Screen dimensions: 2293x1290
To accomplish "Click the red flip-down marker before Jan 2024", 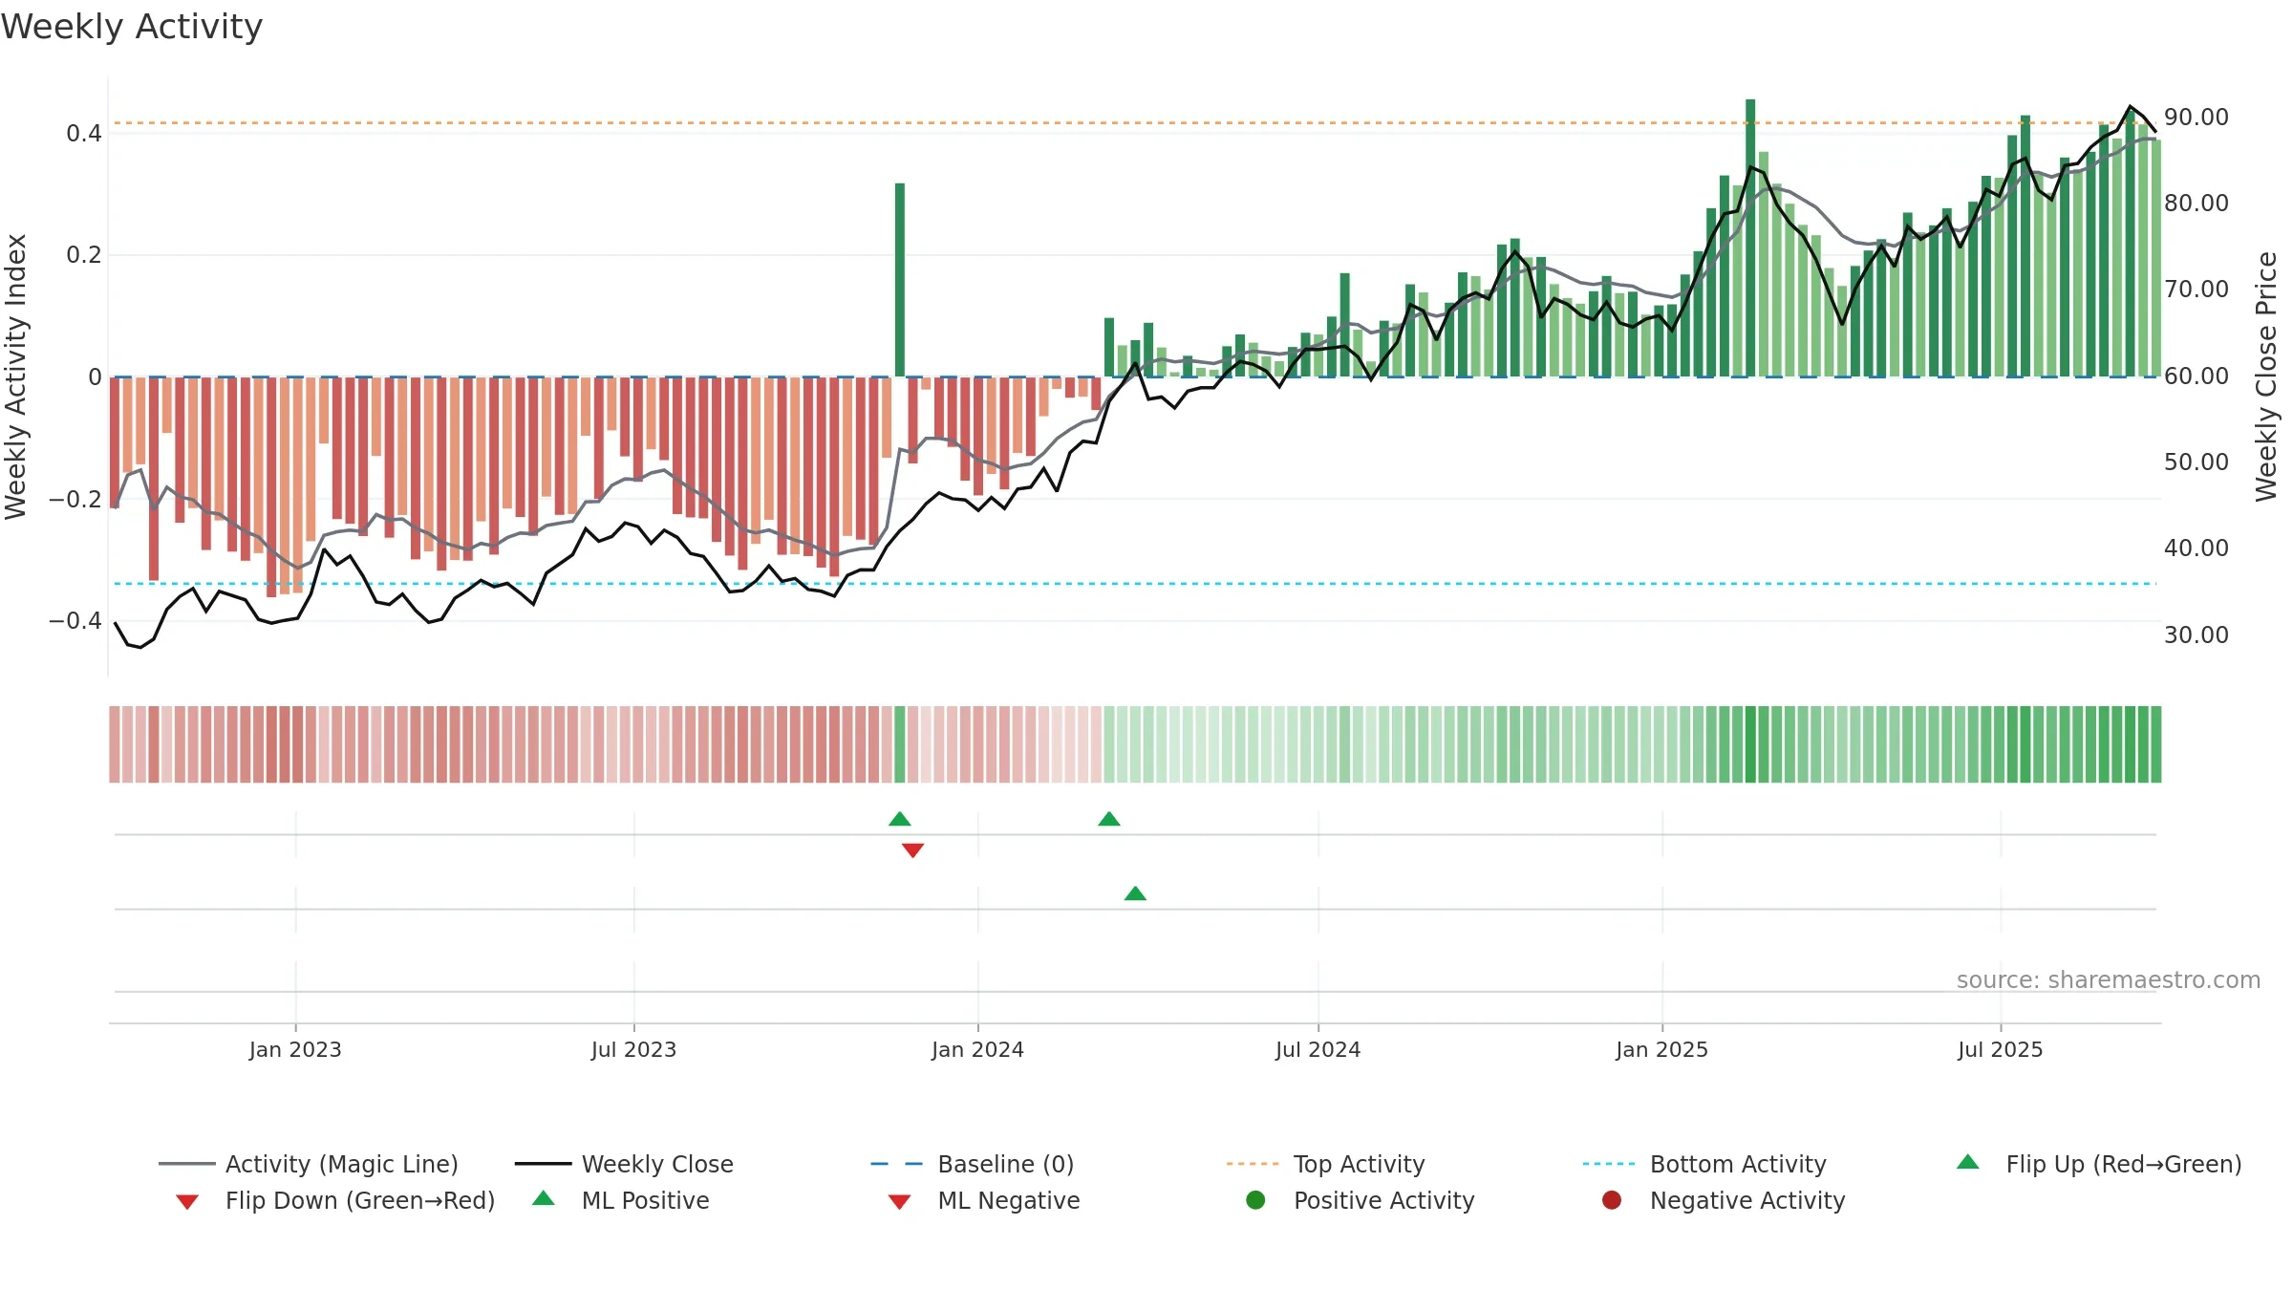I will pyautogui.click(x=912, y=850).
